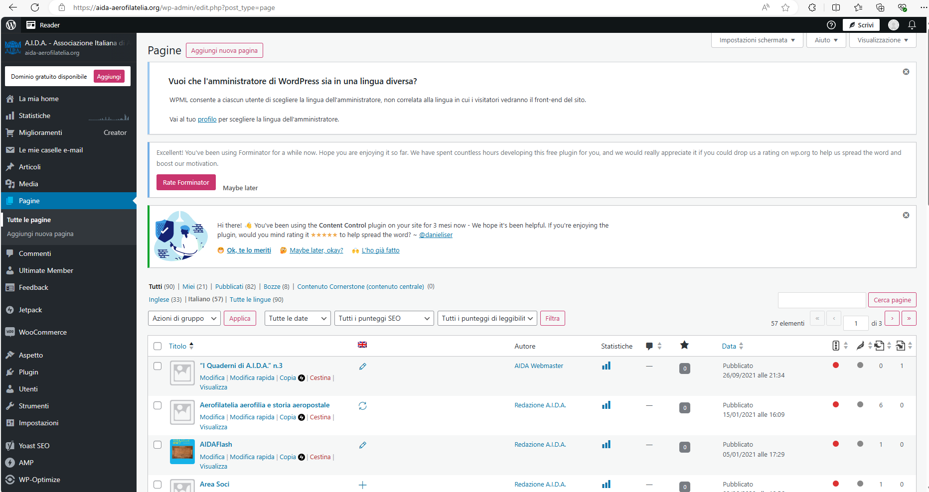
Task: Click the UK flag column header
Action: pos(362,345)
